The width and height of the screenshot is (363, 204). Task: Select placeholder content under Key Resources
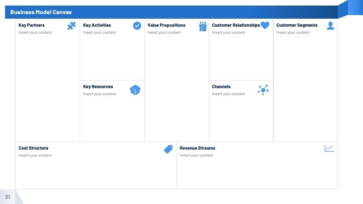tap(99, 94)
